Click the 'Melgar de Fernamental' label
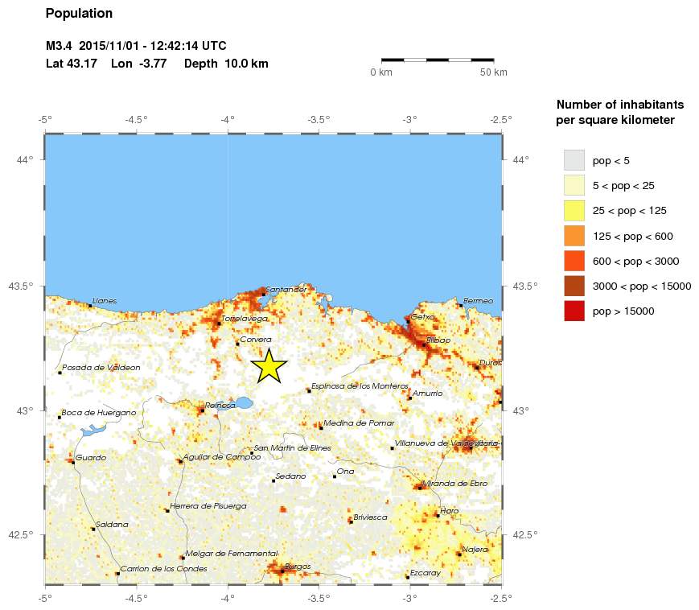 pos(232,553)
